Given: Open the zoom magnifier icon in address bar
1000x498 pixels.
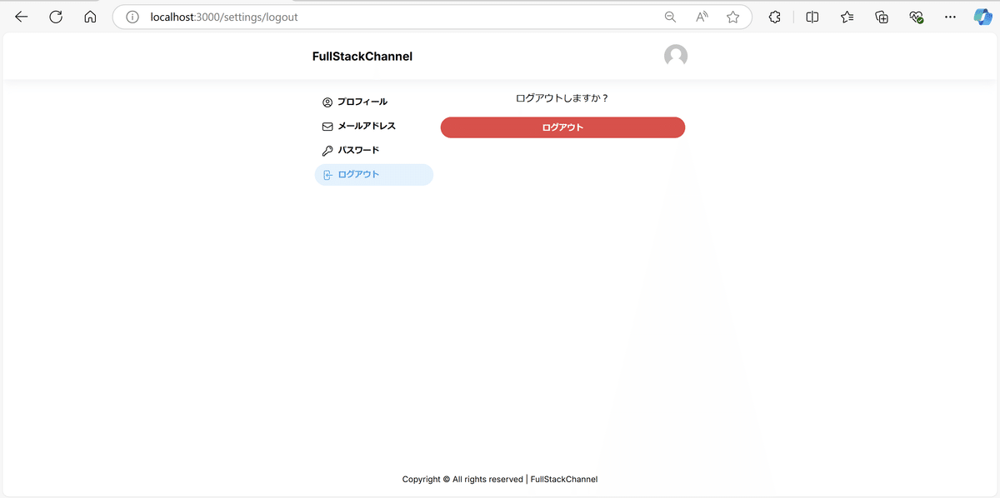Looking at the screenshot, I should coord(670,17).
